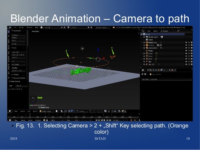Click the Rotate button
The width and height of the screenshot is (200, 150).
pos(18,38)
